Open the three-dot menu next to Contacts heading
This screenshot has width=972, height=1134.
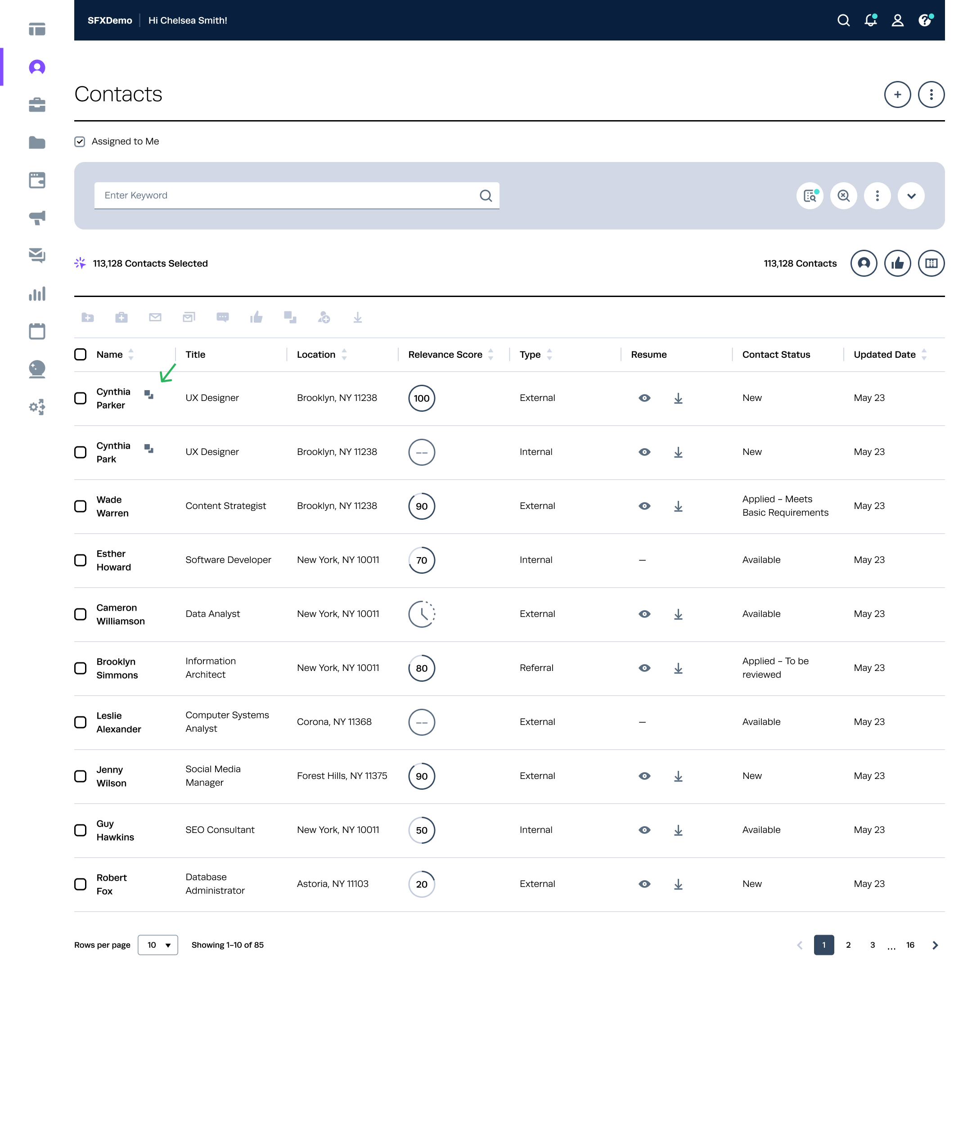(x=931, y=94)
